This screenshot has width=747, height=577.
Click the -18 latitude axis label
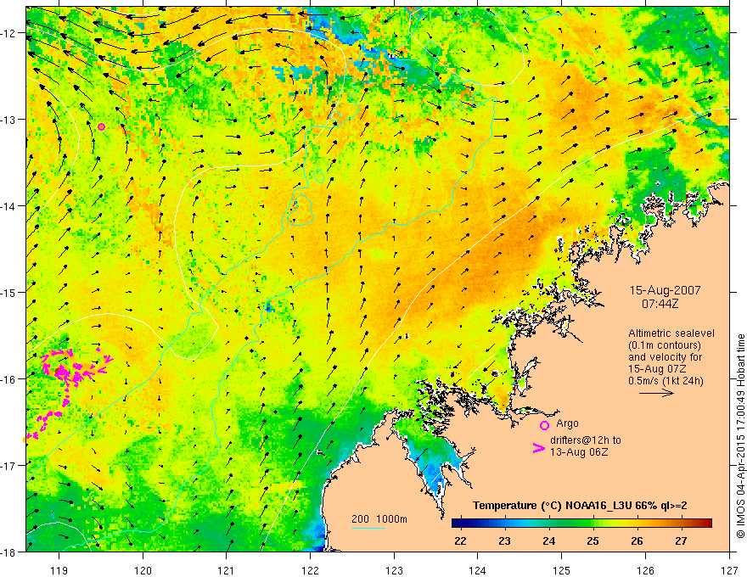(x=8, y=552)
